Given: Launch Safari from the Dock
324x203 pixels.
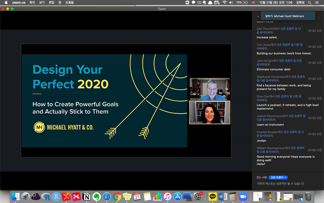Looking at the screenshot, I should pos(107,196).
